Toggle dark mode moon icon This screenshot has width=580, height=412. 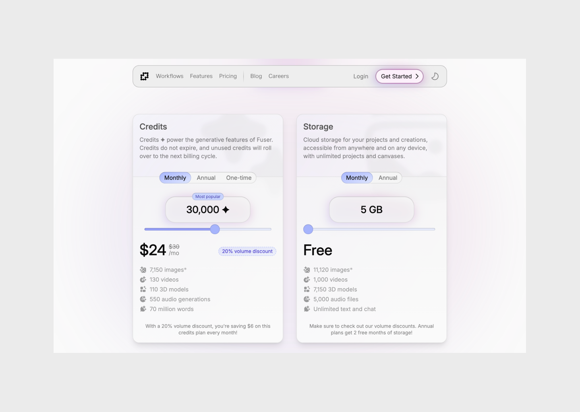tap(435, 76)
